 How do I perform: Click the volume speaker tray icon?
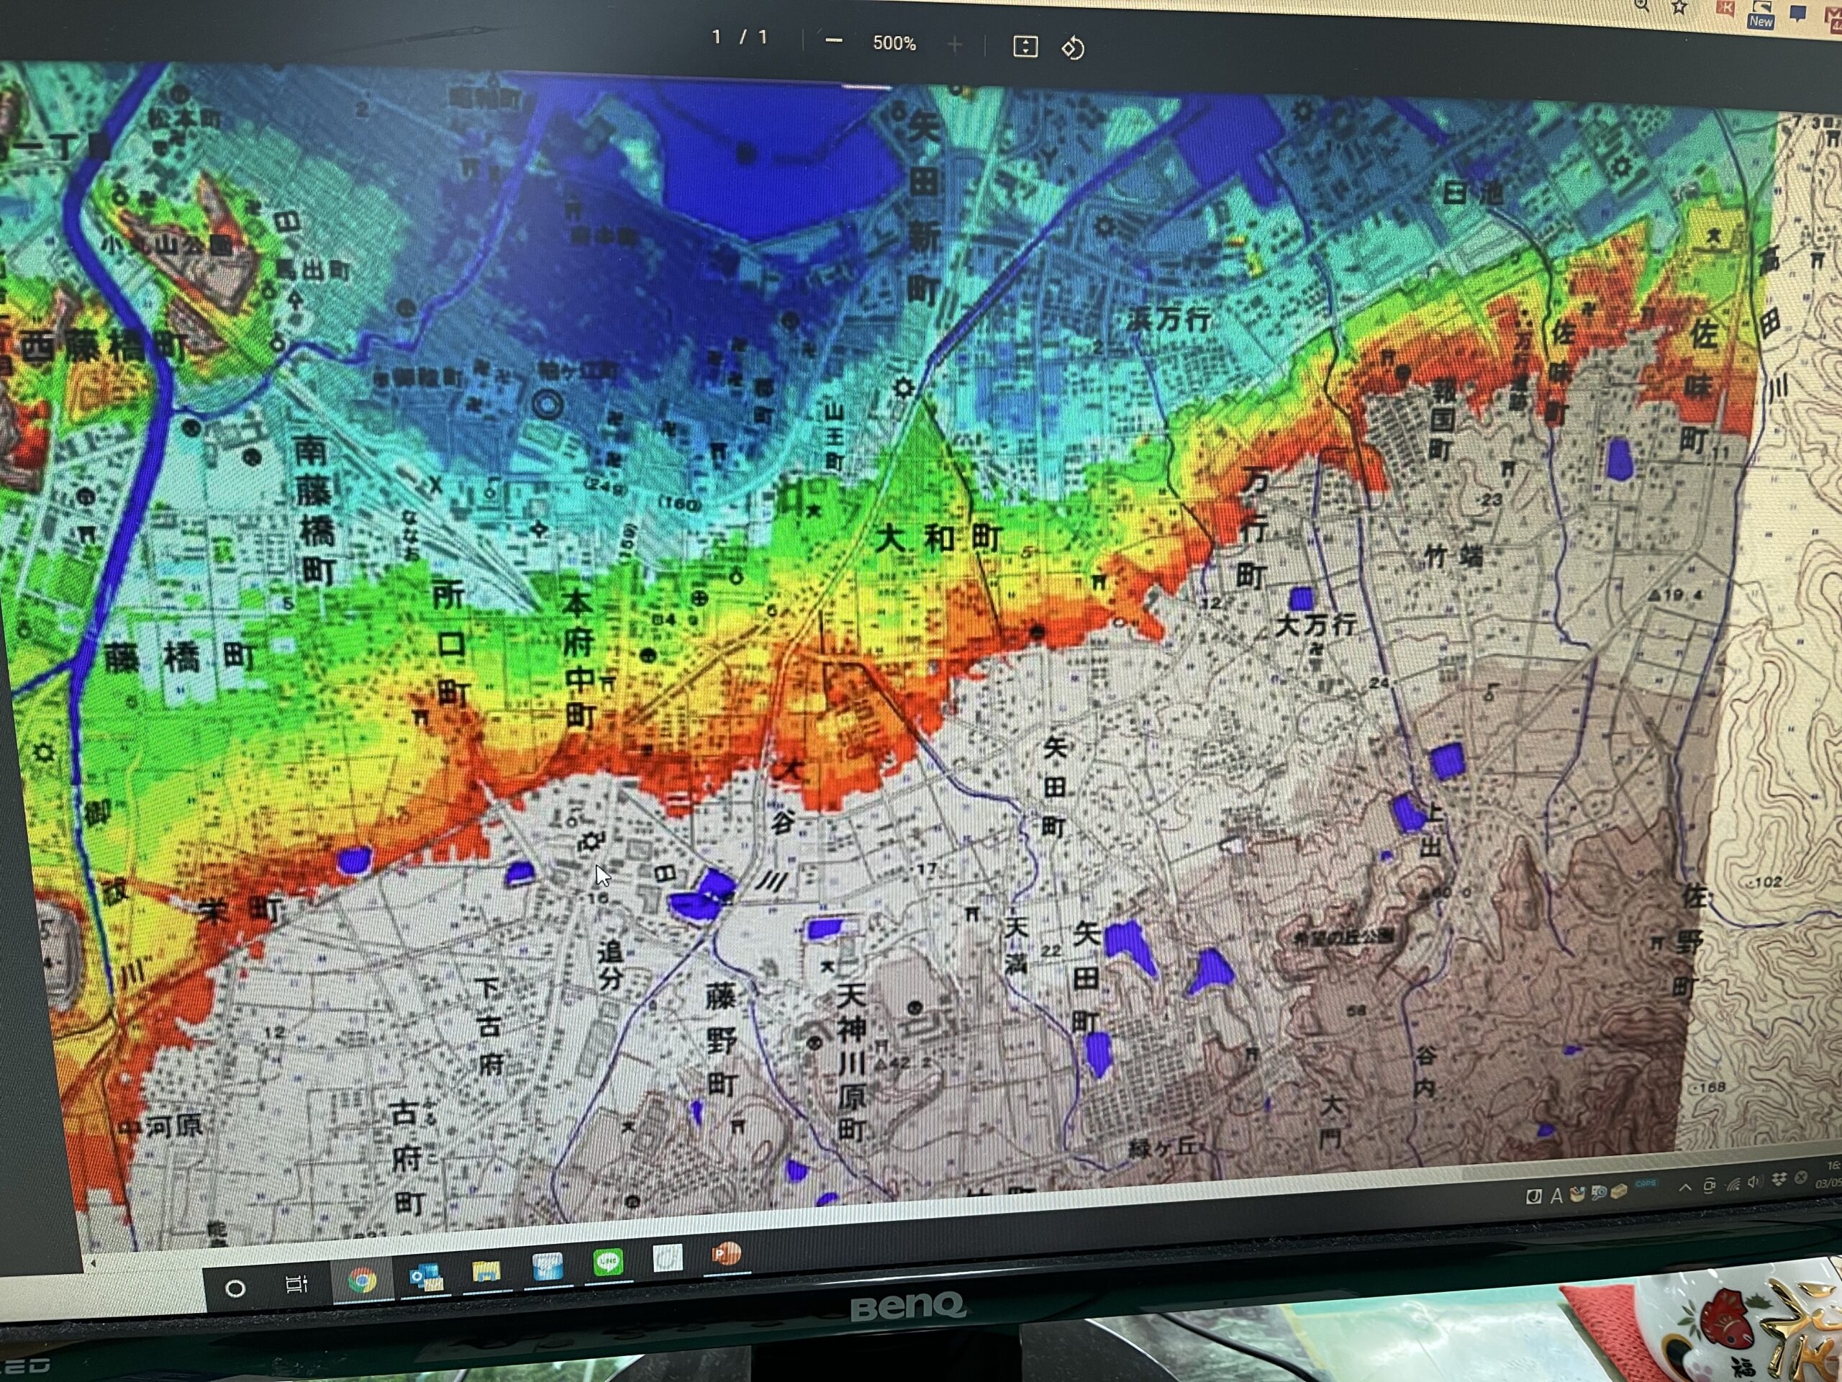click(x=1754, y=1183)
